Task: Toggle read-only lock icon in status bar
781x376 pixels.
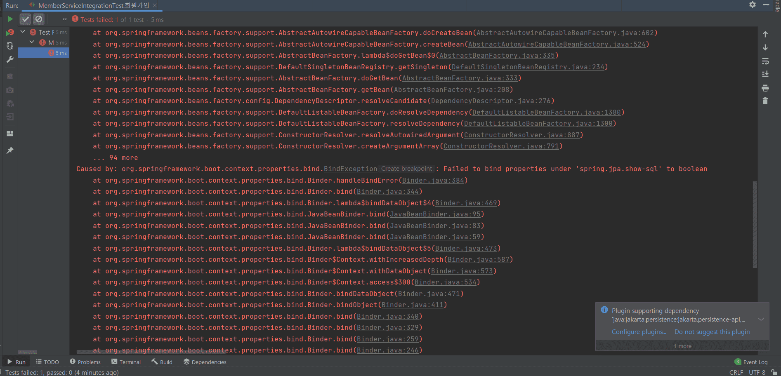Action: point(774,372)
